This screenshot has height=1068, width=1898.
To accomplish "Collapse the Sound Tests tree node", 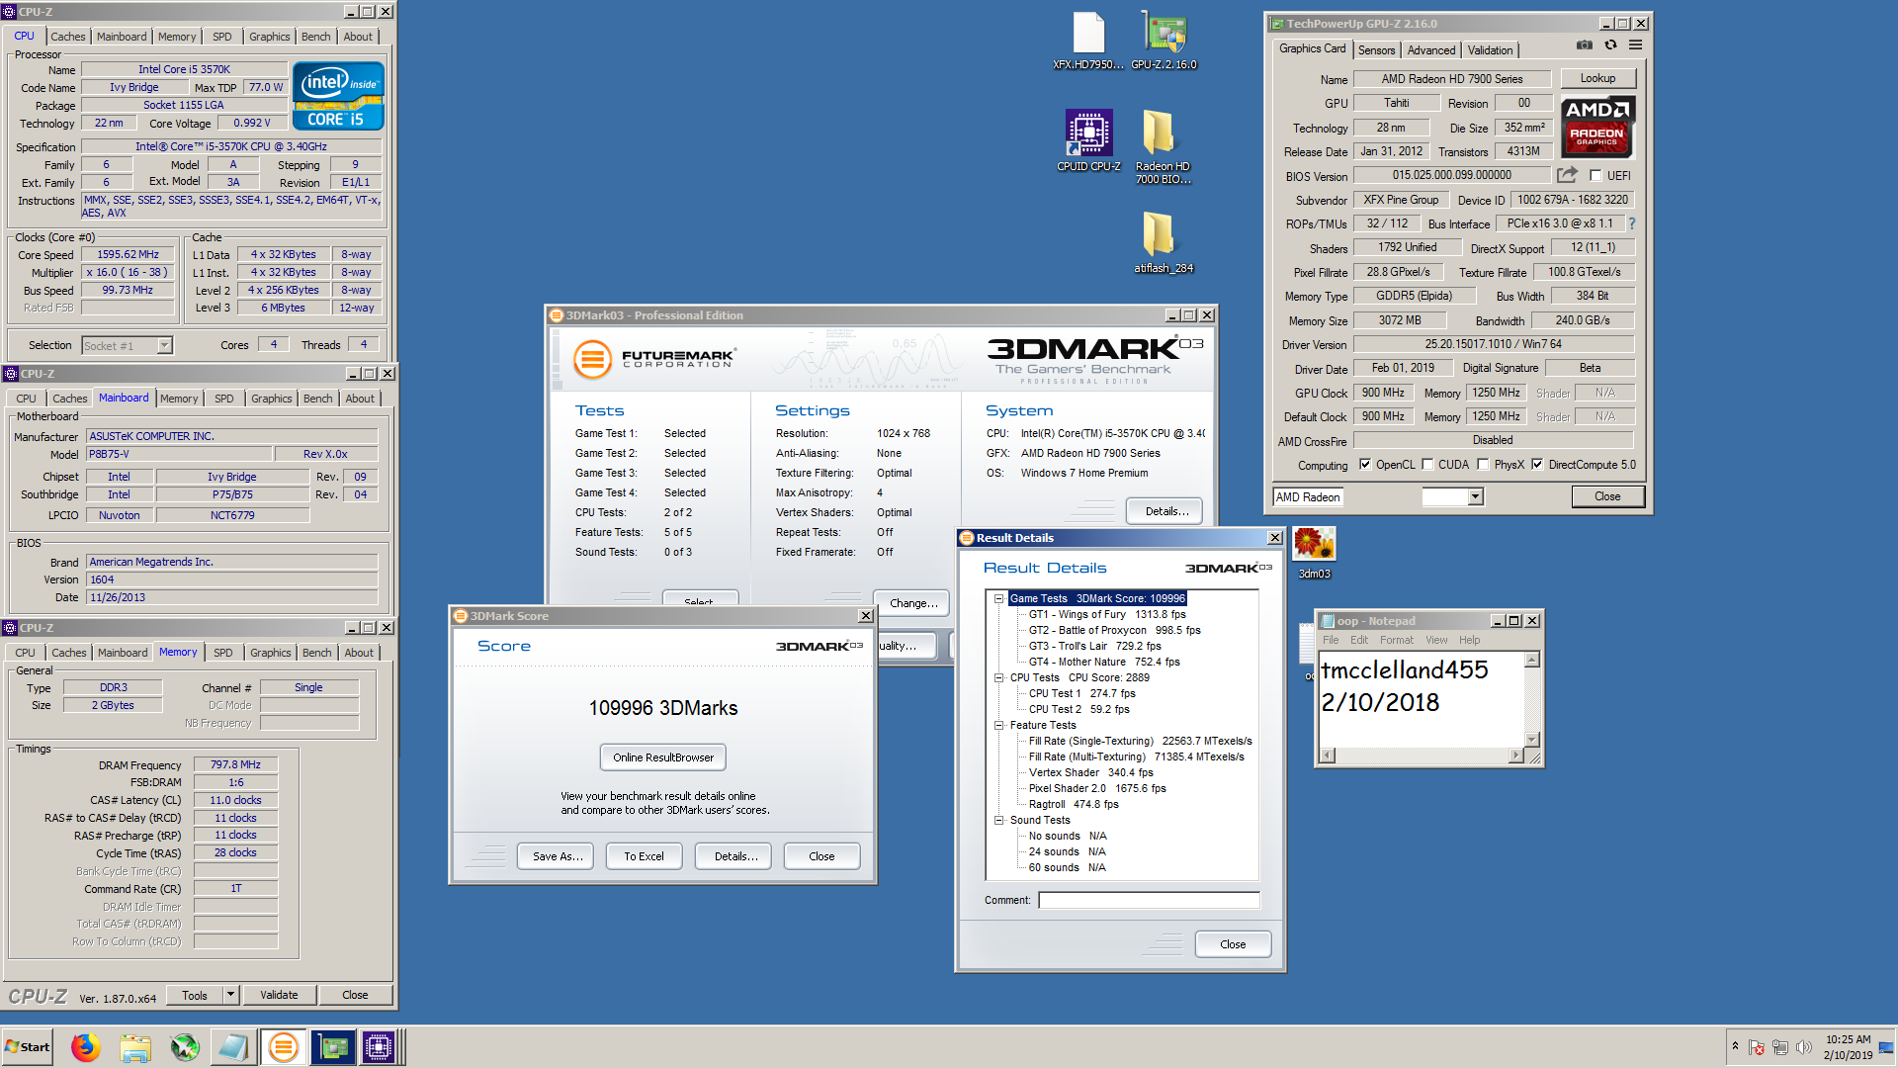I will pyautogui.click(x=999, y=820).
